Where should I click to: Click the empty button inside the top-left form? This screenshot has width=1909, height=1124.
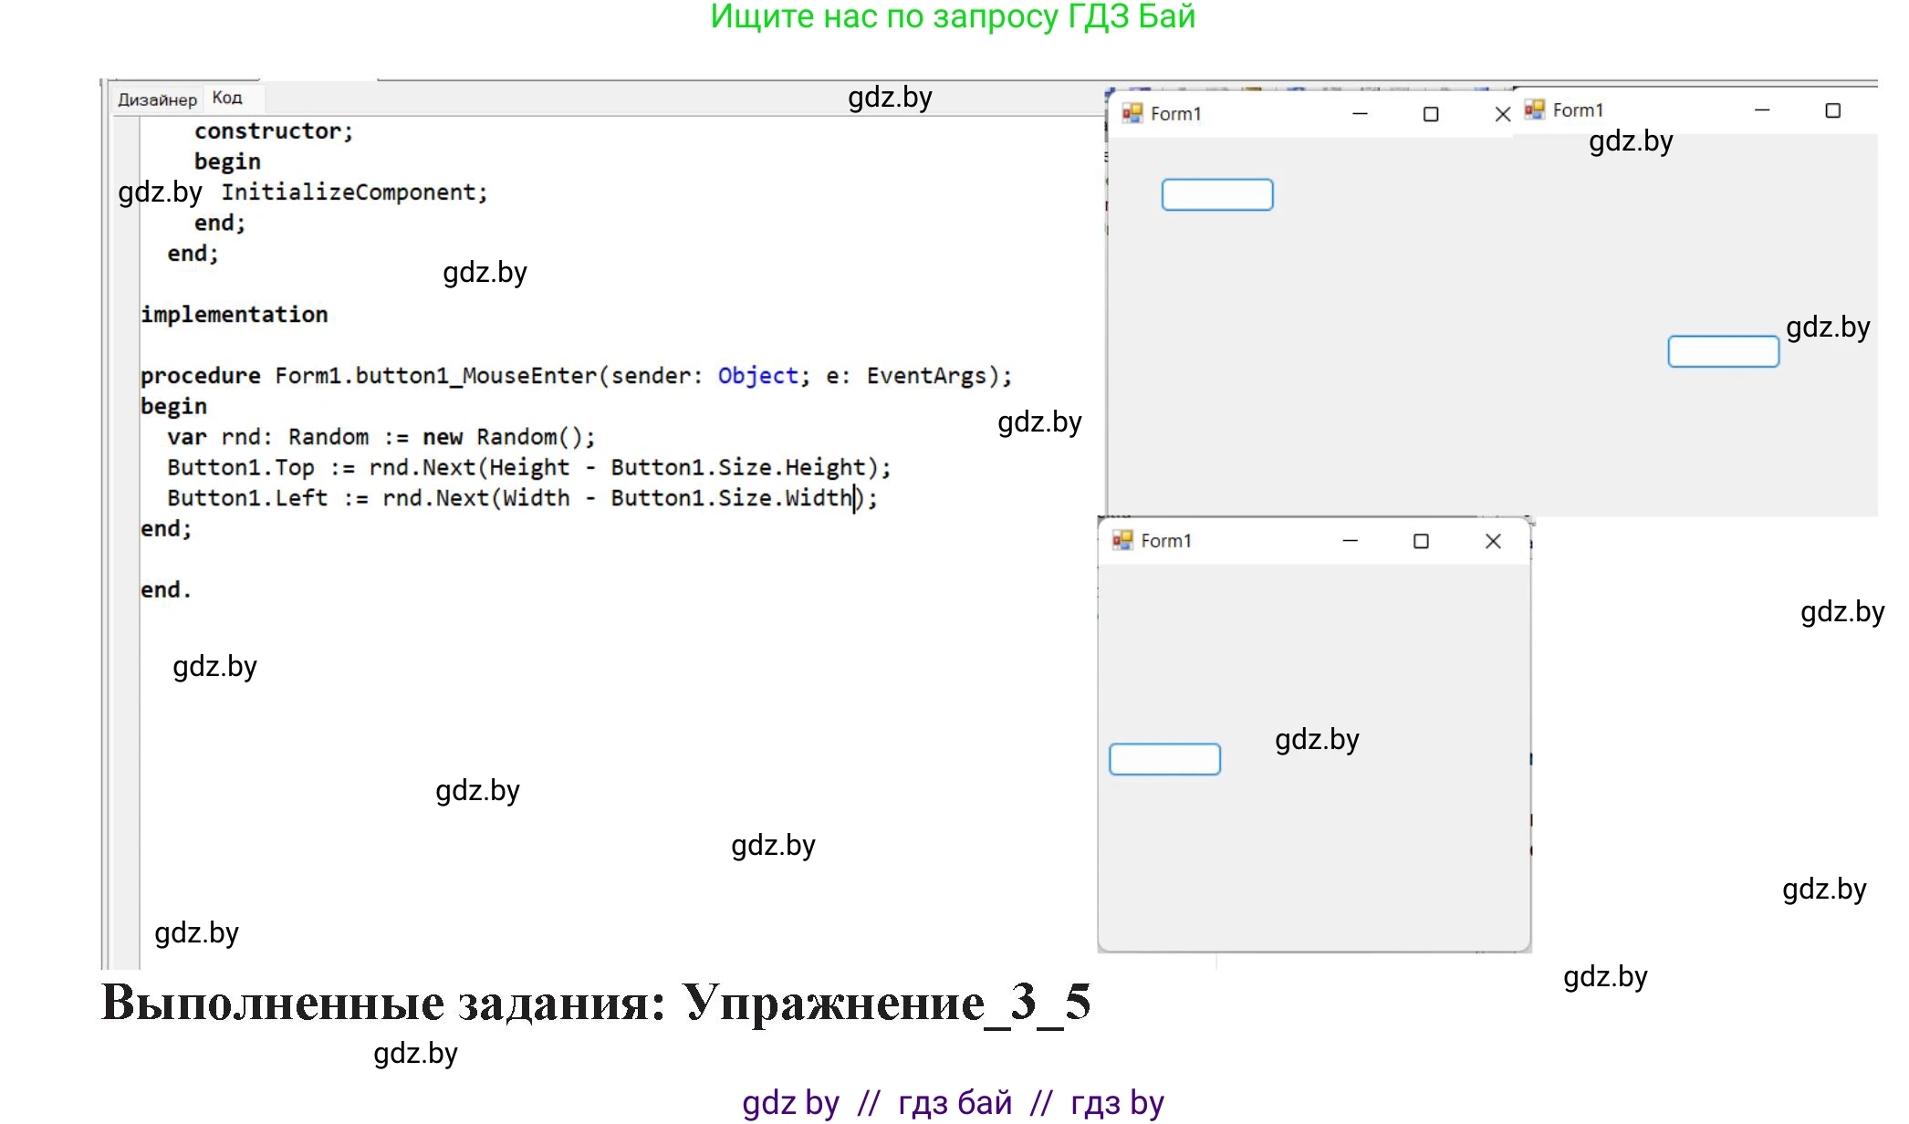1217,194
